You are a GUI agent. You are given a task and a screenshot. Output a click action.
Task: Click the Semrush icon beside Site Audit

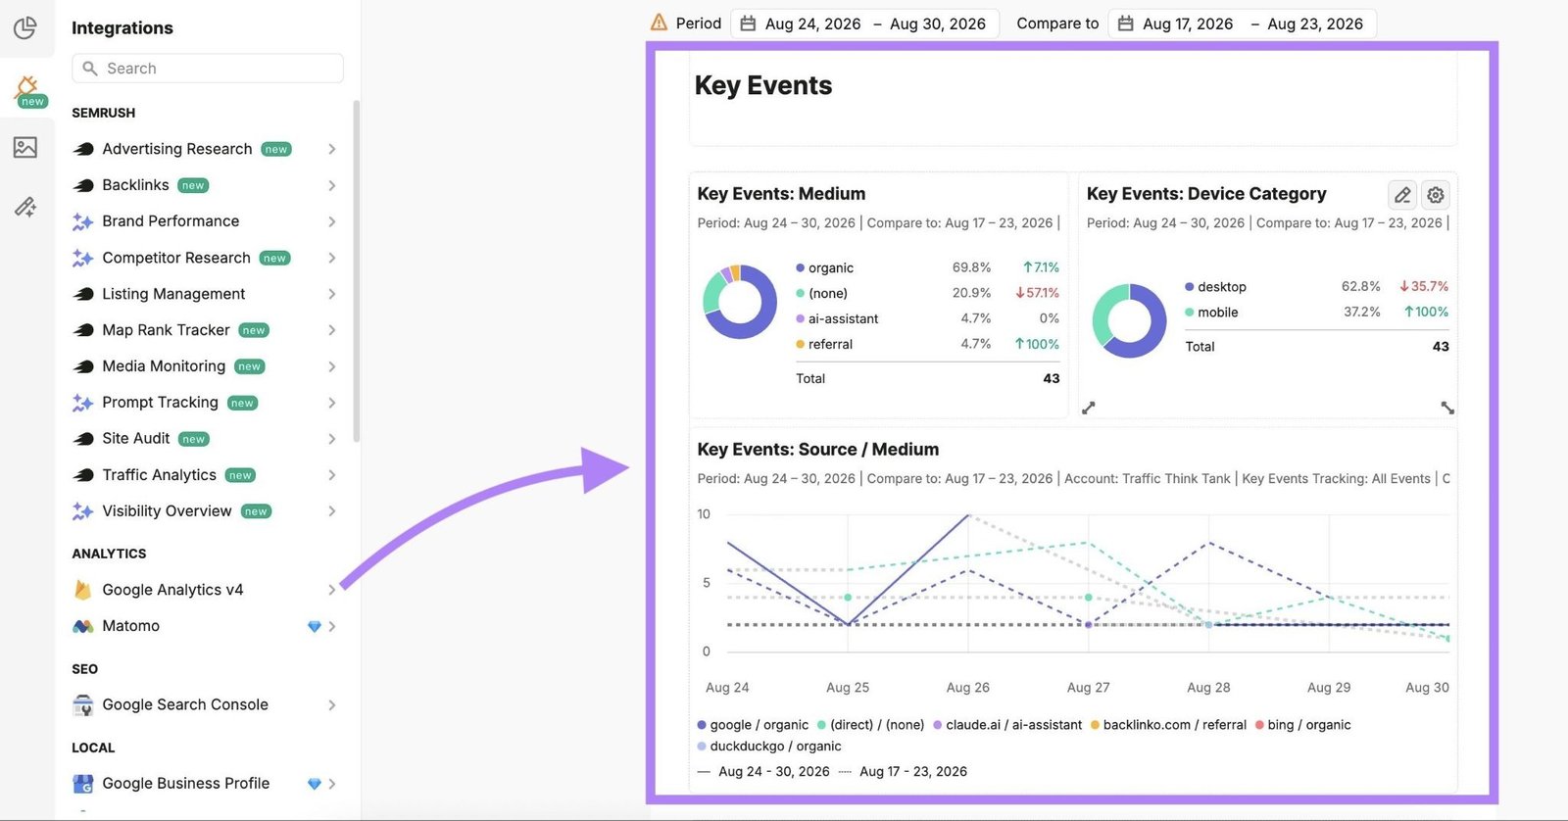83,439
